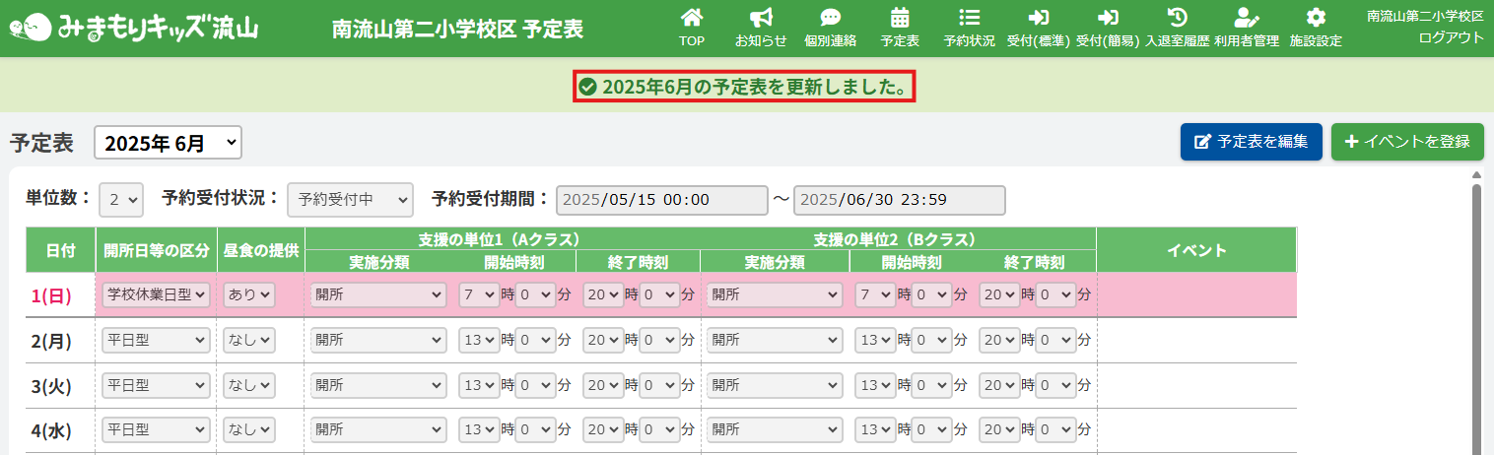Open 昼食の提供 dropdown for 2(月)
Image resolution: width=1494 pixels, height=455 pixels.
tap(248, 340)
